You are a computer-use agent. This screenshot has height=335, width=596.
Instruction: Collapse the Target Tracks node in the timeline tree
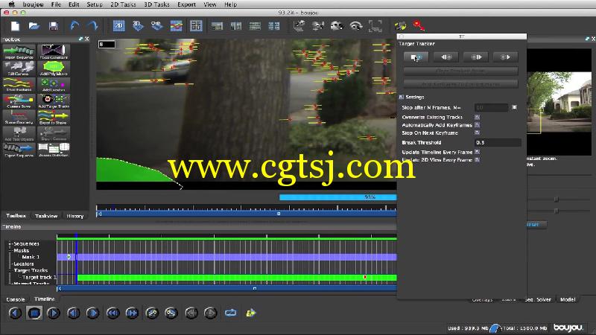click(x=10, y=270)
